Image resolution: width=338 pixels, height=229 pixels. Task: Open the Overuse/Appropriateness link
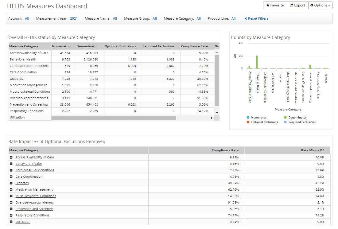coord(35,203)
